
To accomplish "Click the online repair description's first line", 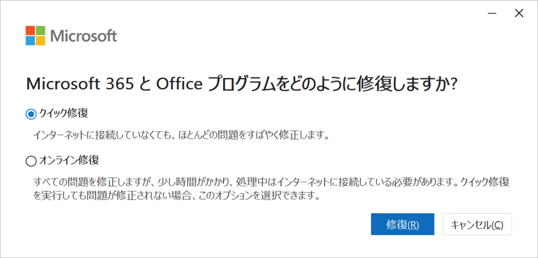I will (x=271, y=182).
